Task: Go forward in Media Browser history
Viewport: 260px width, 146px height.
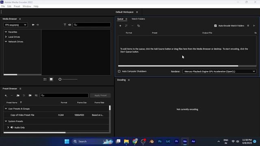Action: (38, 25)
